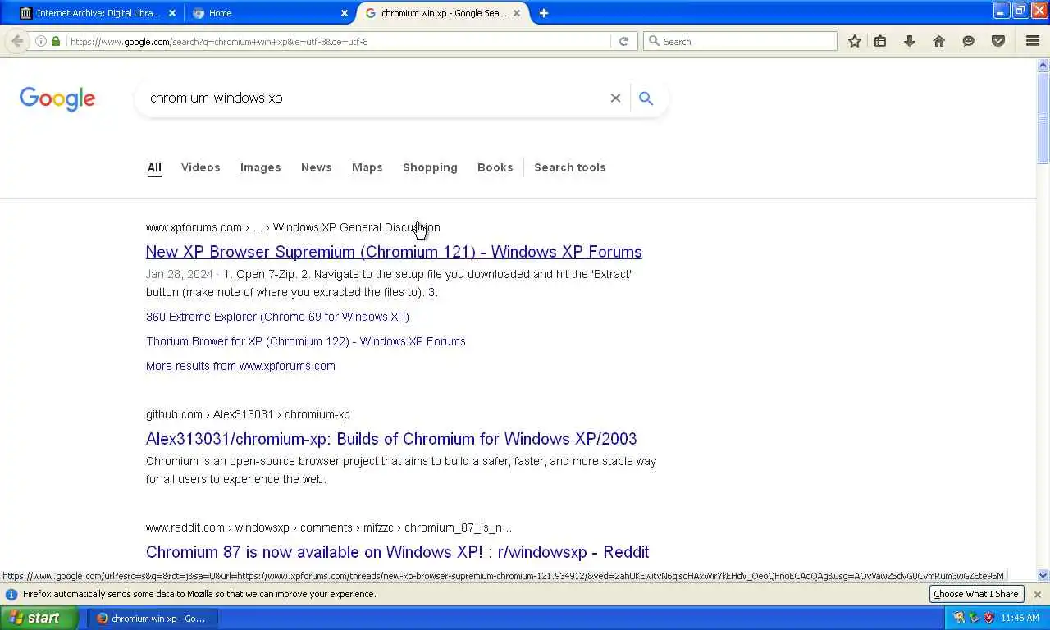
Task: Switch to the Home tab
Action: [x=269, y=13]
